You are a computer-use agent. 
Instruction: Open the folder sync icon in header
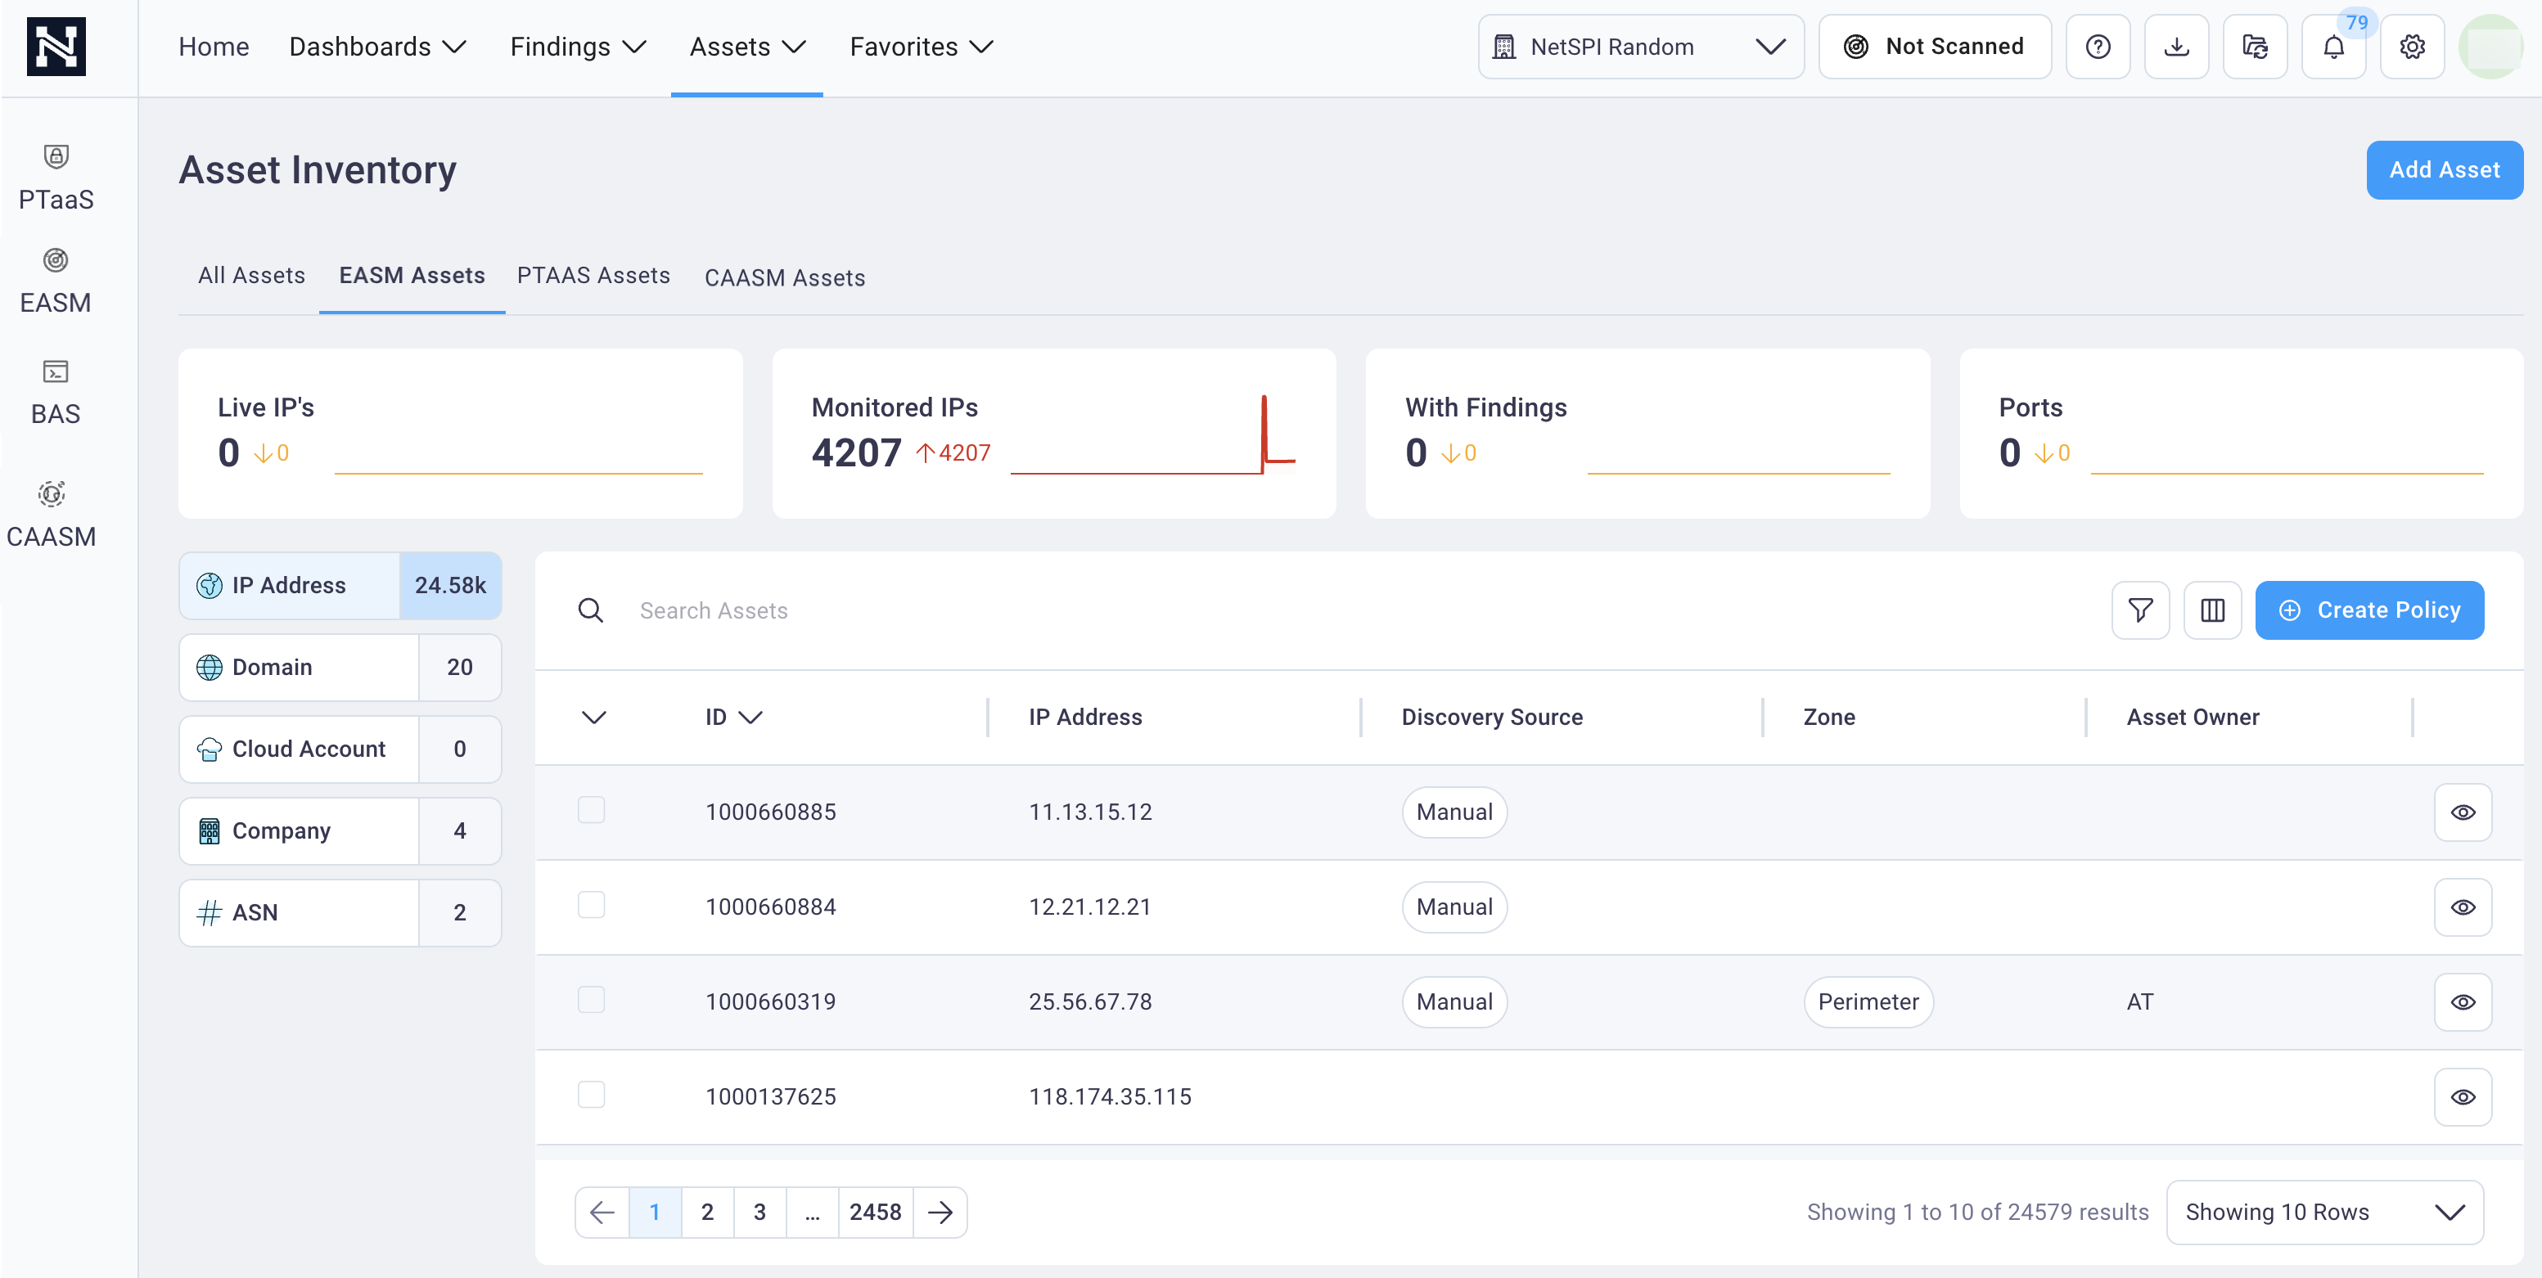point(2255,47)
